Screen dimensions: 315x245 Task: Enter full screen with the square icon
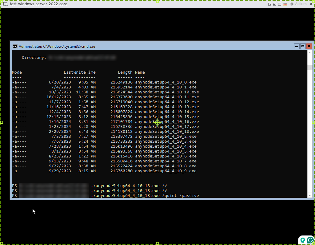(x=279, y=4)
